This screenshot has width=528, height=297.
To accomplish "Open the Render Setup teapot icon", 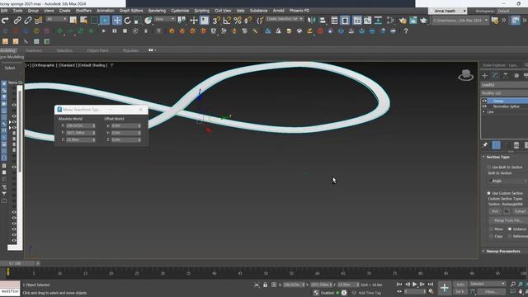I will [403, 21].
